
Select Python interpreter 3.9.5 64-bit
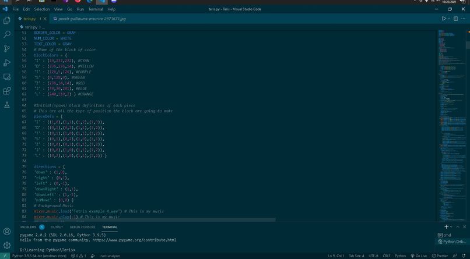39,256
